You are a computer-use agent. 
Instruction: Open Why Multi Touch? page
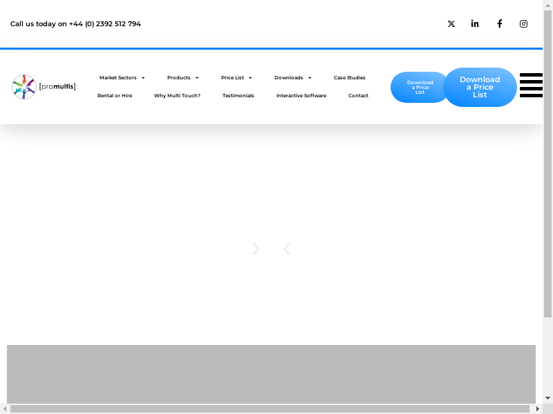click(x=177, y=96)
